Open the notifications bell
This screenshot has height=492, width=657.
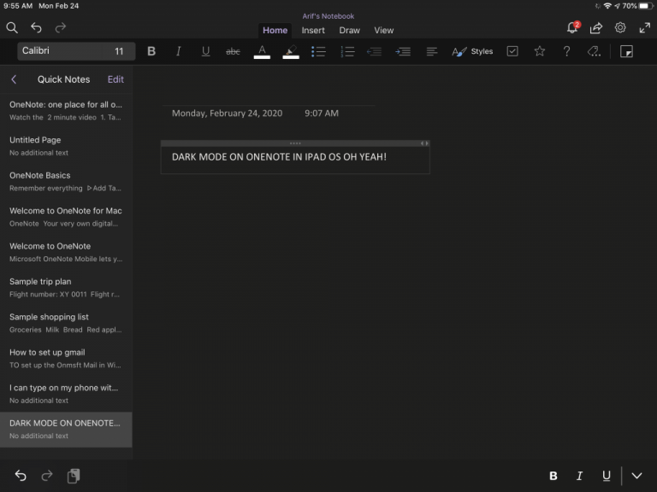tap(573, 27)
